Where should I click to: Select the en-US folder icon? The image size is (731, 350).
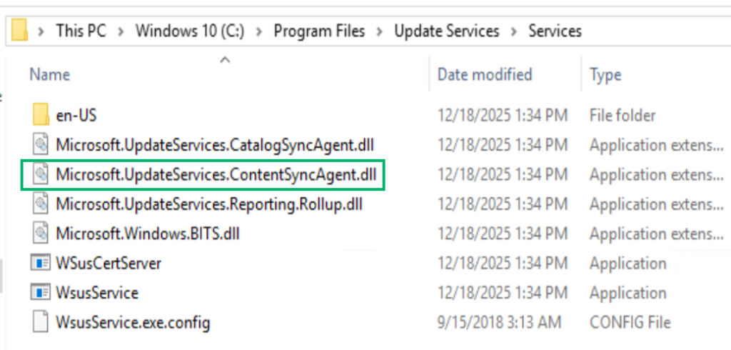click(x=41, y=115)
